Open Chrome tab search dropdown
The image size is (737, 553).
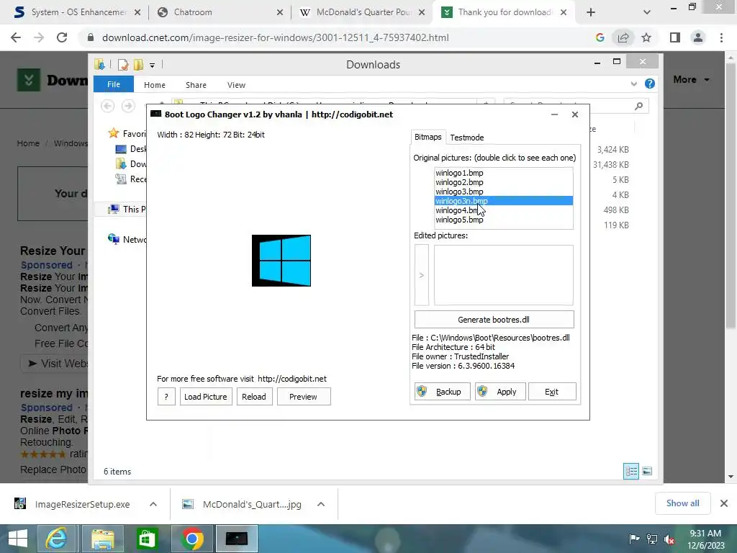(647, 13)
